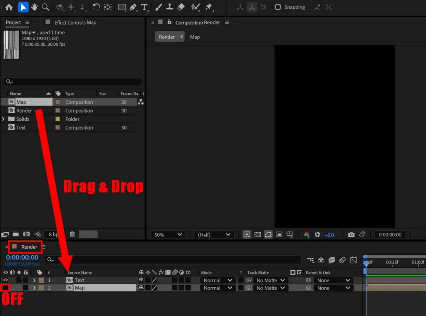Open Parent dropdown for Text layer
Viewport: 426px width, 316px height.
click(x=333, y=280)
